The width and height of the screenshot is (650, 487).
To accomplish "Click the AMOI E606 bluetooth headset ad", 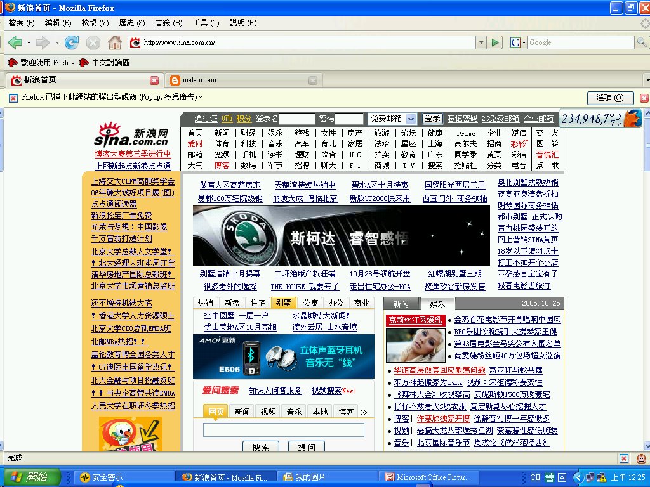I will click(284, 356).
